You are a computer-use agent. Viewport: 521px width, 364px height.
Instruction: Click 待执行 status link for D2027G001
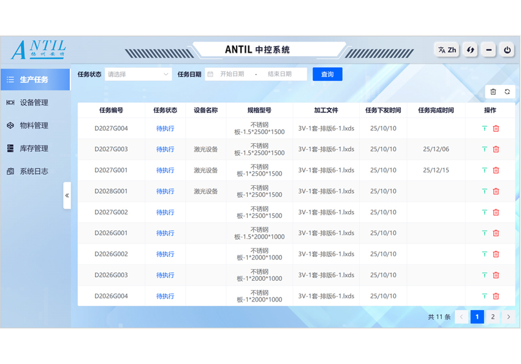click(165, 171)
